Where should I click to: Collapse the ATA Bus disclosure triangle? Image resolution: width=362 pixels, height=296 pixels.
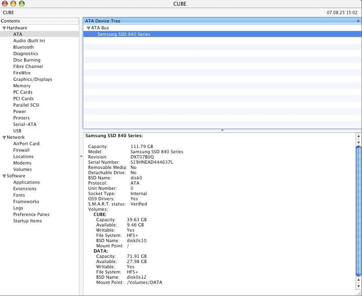coord(88,28)
